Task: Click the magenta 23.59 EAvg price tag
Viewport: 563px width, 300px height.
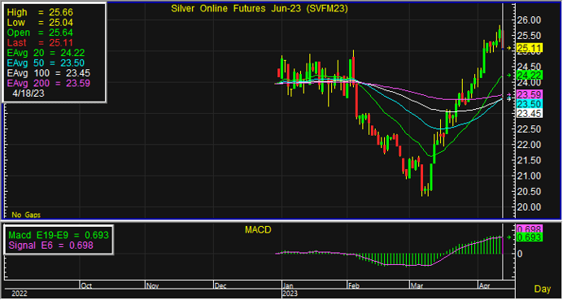Action: (530, 95)
